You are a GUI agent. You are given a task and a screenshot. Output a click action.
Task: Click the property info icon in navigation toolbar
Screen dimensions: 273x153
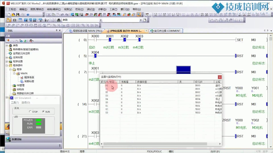point(21,41)
